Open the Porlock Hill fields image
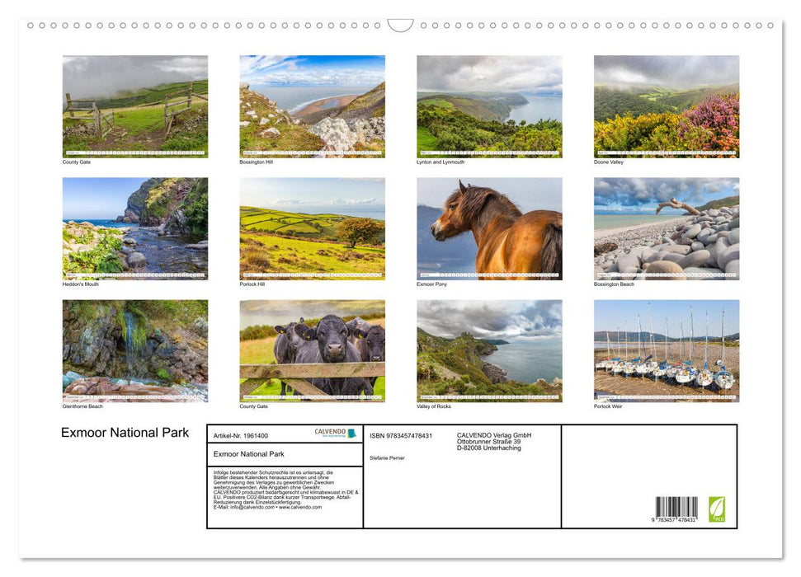Viewport: 801px width, 577px height. click(x=312, y=228)
